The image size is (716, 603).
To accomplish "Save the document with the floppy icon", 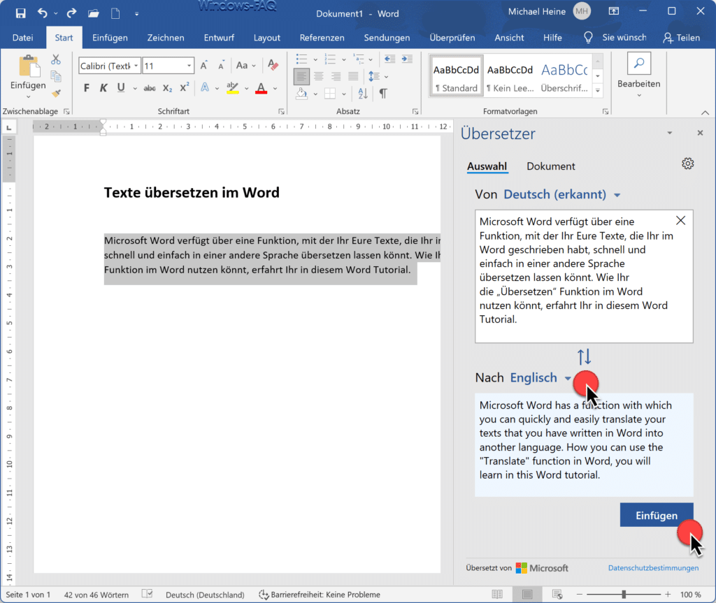I will point(20,13).
